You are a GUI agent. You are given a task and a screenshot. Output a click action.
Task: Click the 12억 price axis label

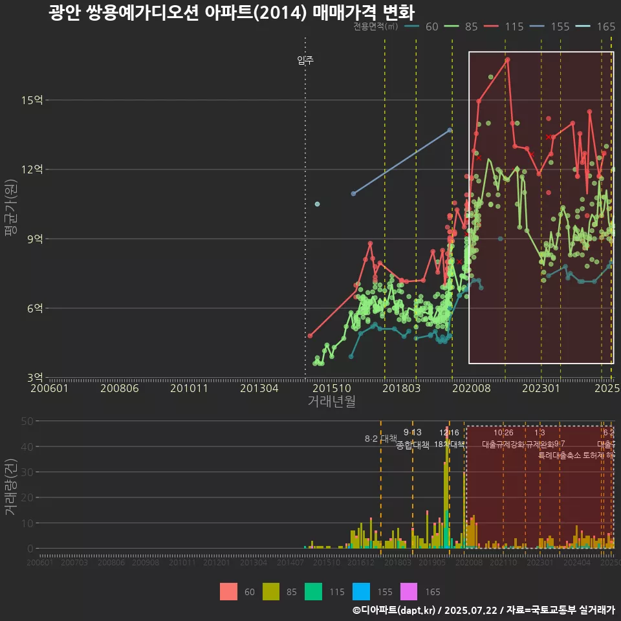[32, 169]
